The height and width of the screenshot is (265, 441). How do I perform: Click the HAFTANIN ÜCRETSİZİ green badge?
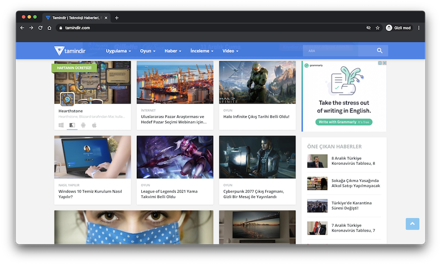point(74,67)
